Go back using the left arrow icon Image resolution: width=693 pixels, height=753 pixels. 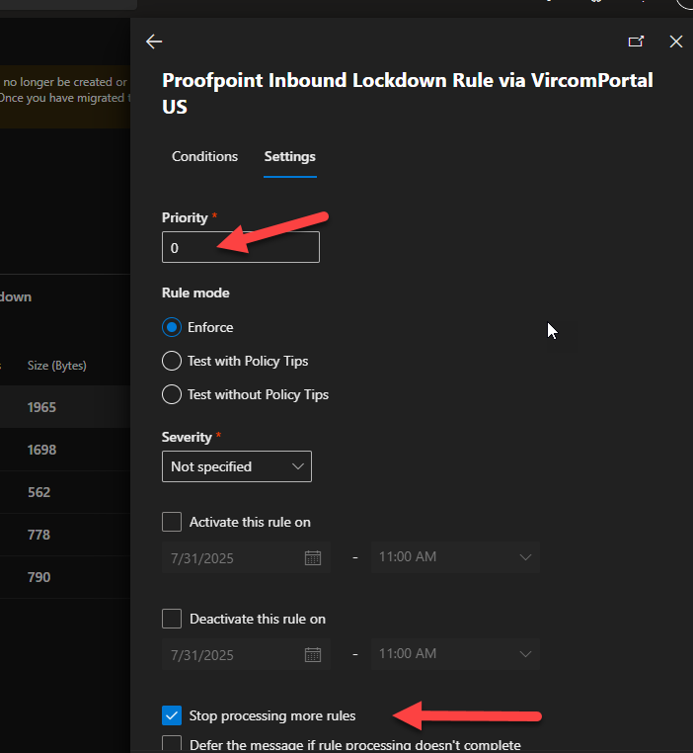point(154,42)
